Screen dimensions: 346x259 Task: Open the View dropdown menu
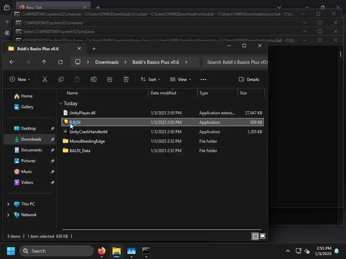point(180,80)
